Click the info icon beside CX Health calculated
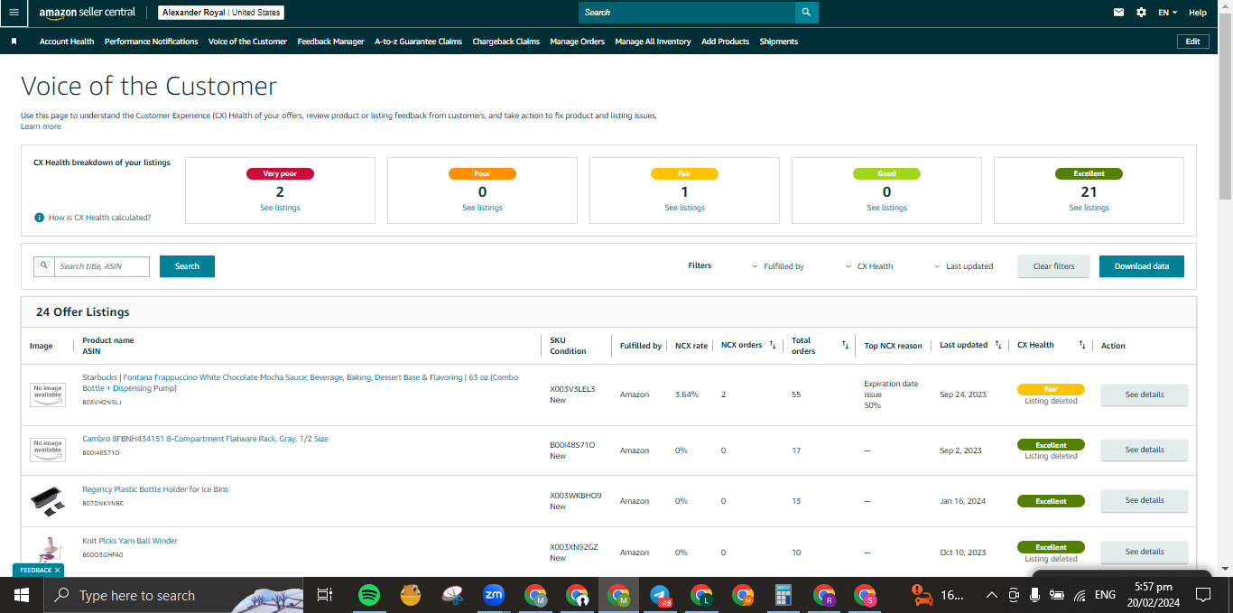This screenshot has width=1233, height=613. pos(39,218)
